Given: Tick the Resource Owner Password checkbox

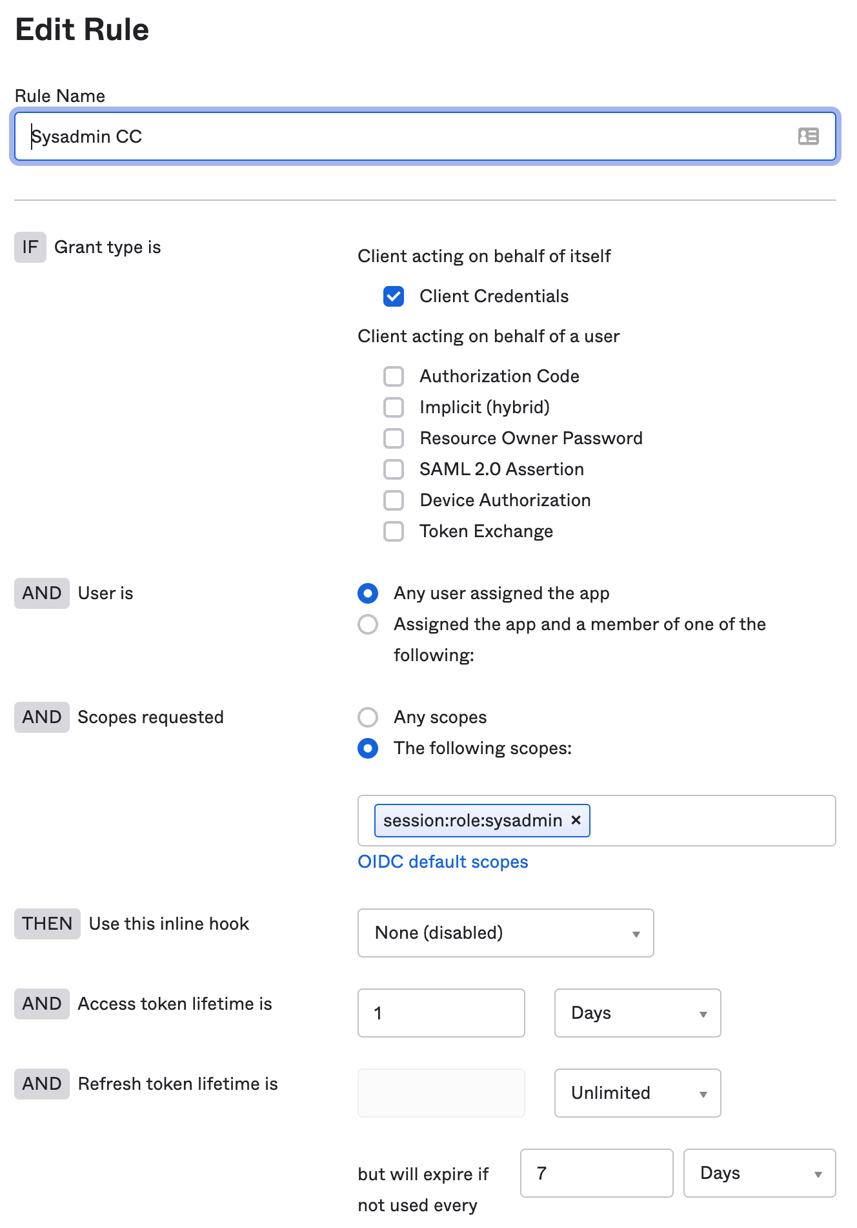Looking at the screenshot, I should [394, 438].
